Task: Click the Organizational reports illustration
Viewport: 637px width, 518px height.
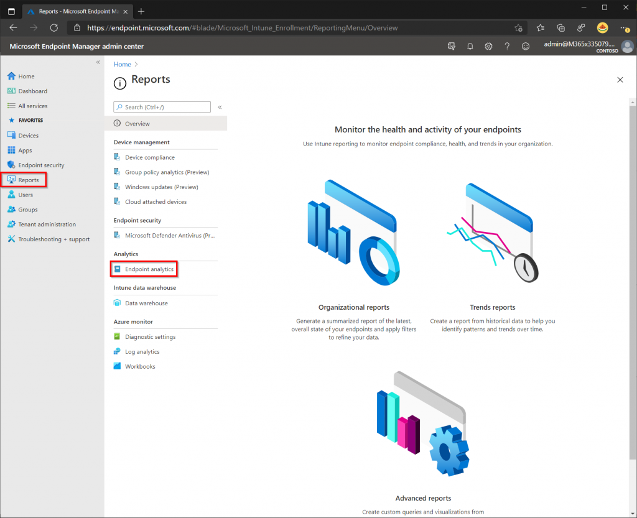Action: (354, 232)
